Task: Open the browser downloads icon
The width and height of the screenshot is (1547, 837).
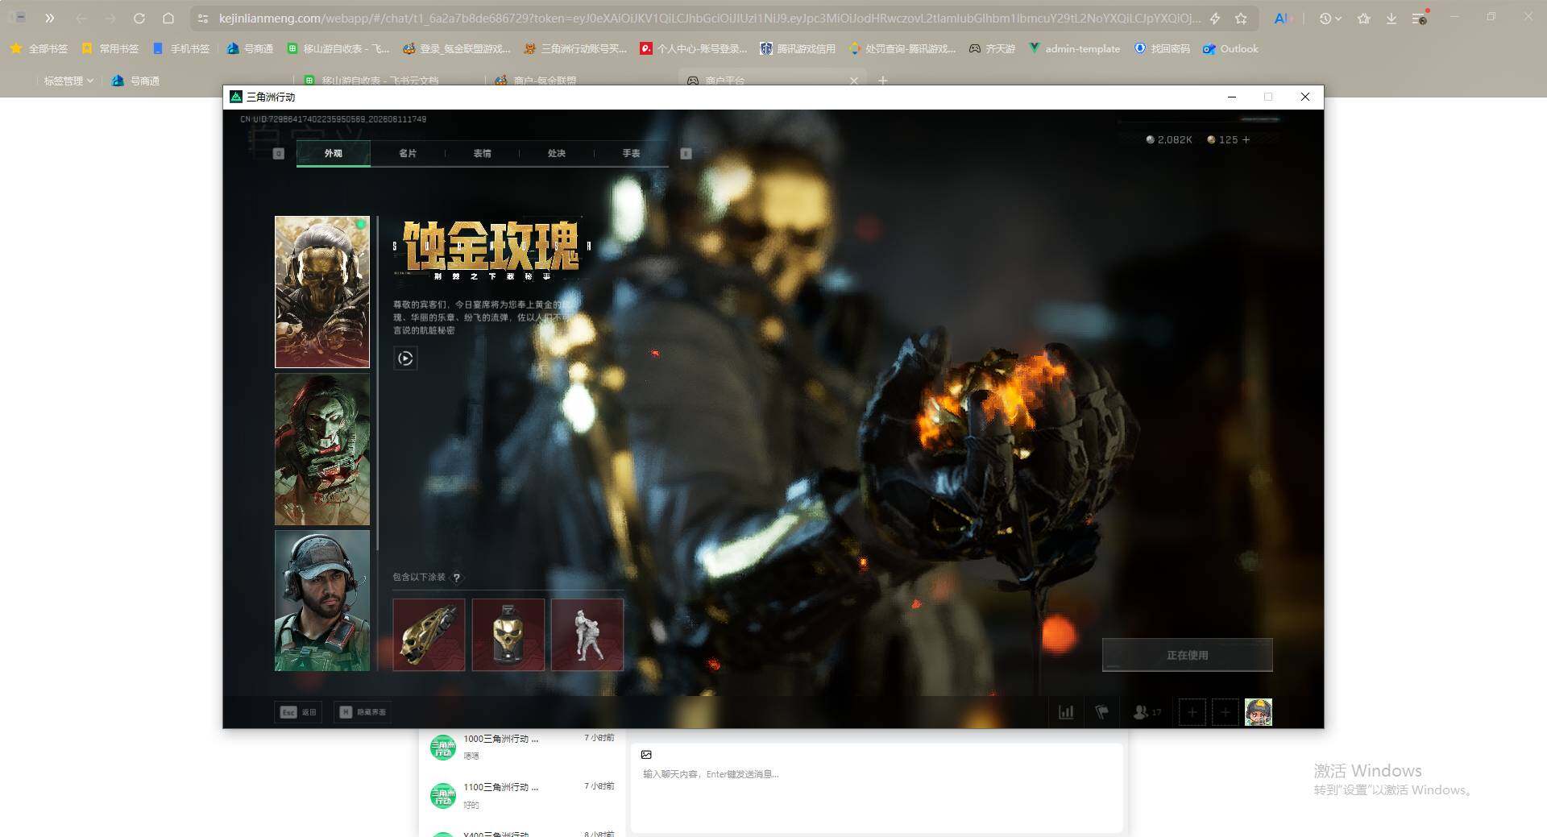Action: pos(1391,18)
